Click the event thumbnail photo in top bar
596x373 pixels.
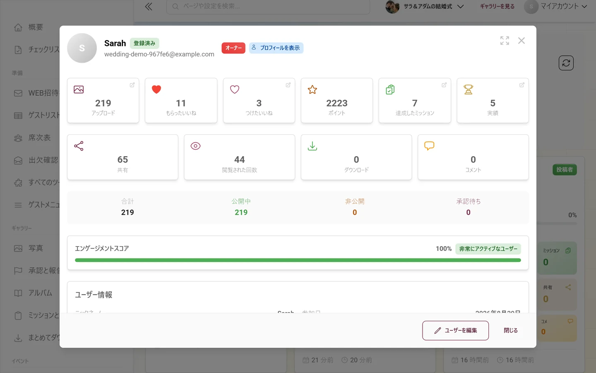pos(392,7)
